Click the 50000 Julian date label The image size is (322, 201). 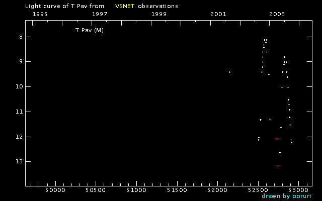55,190
